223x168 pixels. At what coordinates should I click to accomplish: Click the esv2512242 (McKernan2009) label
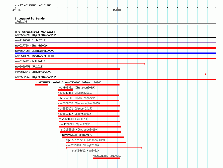[34, 72]
